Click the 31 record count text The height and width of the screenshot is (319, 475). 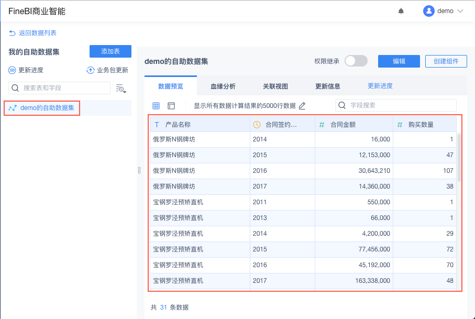click(x=163, y=307)
